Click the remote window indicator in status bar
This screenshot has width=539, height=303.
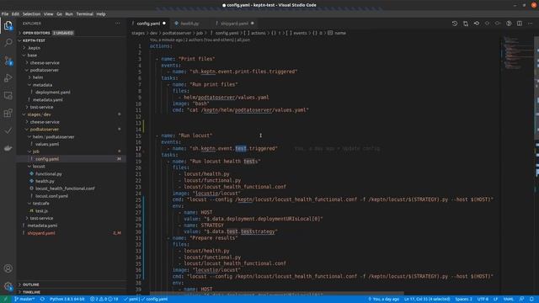[x=6, y=300]
